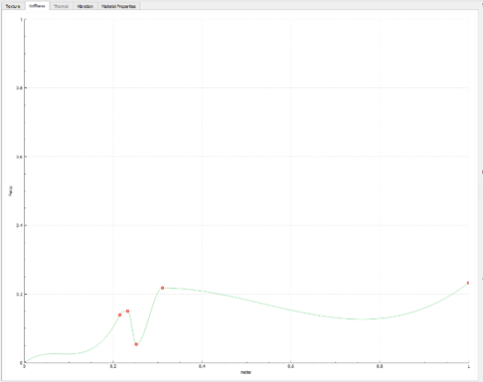Click the 0.4 tick label on the horizontal axis
Screen dimensions: 483x382
pos(202,366)
